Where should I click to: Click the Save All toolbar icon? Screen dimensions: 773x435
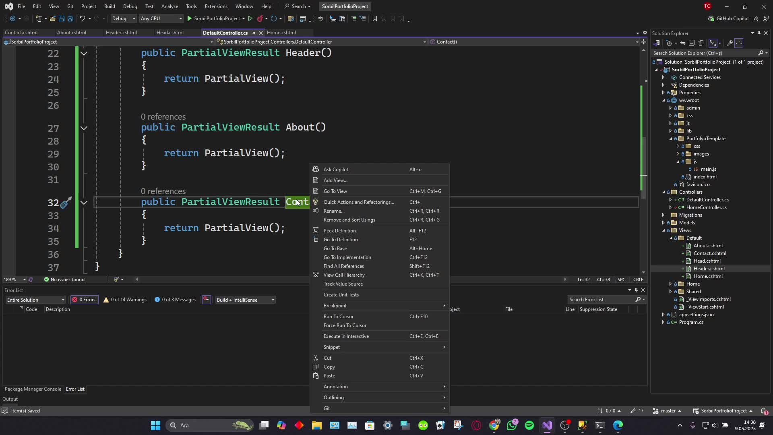[70, 19]
